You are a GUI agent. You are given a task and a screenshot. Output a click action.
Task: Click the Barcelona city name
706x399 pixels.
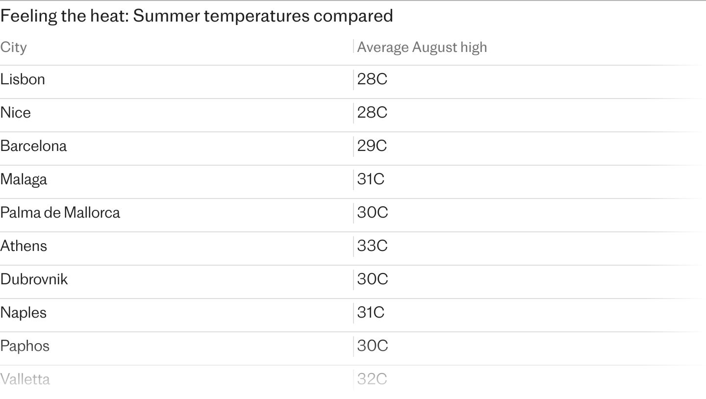pos(33,146)
